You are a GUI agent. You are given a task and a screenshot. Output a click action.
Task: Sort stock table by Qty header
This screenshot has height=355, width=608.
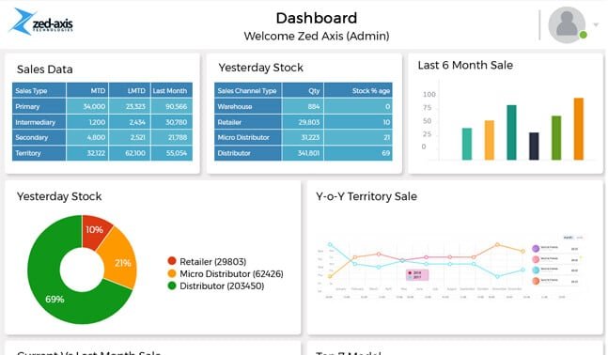click(x=303, y=91)
